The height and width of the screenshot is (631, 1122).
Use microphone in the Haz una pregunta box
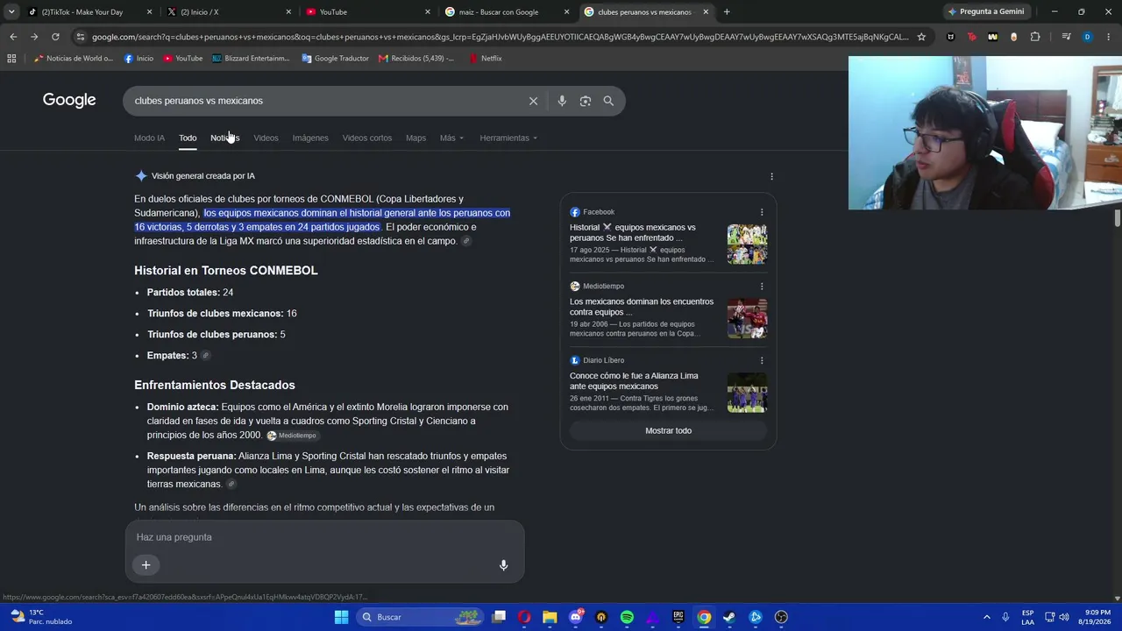503,565
